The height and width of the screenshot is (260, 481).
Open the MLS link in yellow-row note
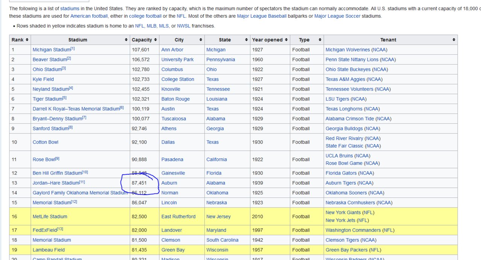coord(163,26)
